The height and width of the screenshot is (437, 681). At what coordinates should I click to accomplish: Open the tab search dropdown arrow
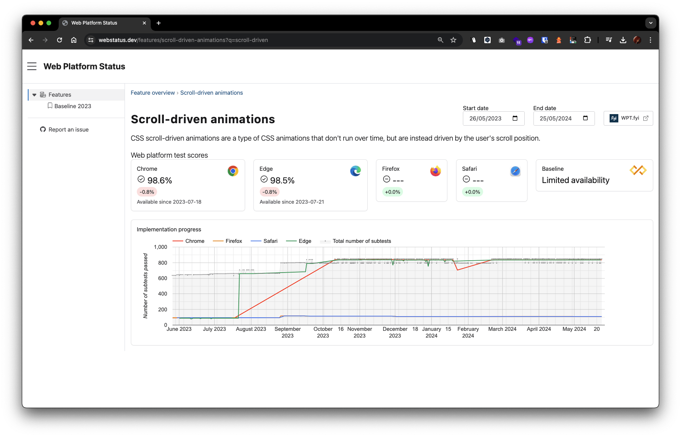650,23
